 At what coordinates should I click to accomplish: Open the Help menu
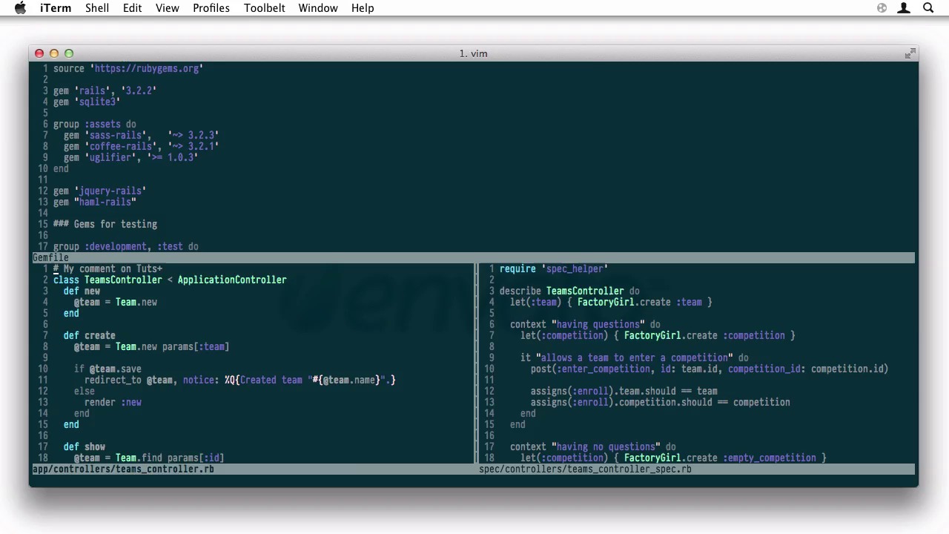(363, 8)
